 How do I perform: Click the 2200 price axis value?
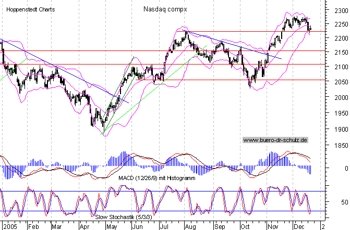point(341,39)
